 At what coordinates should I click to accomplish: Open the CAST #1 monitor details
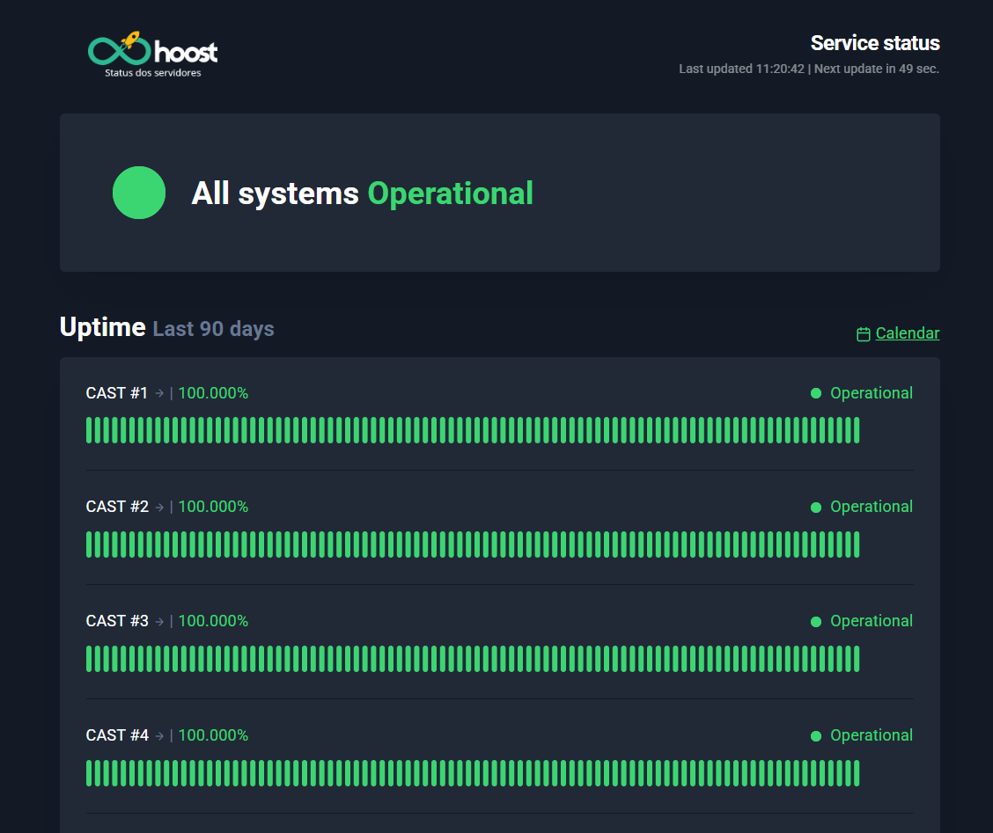pos(117,393)
